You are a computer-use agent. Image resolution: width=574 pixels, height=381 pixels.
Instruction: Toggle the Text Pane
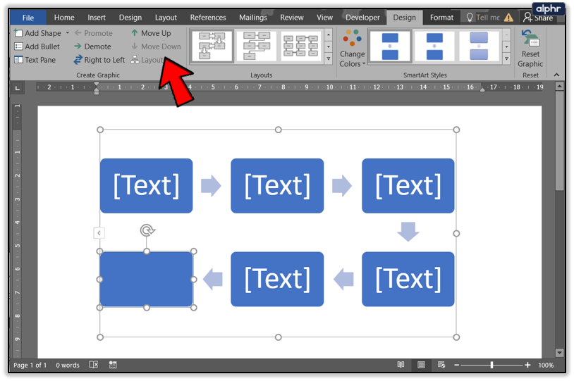(35, 60)
